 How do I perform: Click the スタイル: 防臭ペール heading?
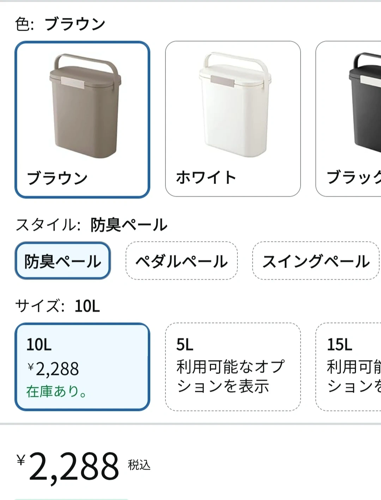pos(92,225)
